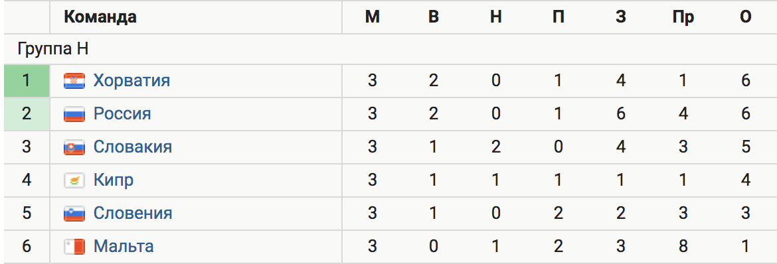
Task: Click the Slovakia flag icon
Action: pyautogui.click(x=74, y=147)
